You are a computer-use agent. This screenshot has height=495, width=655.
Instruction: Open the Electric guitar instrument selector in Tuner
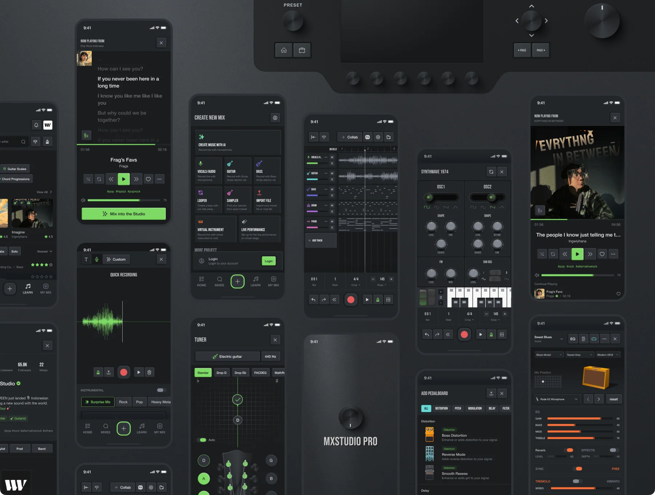tap(227, 356)
